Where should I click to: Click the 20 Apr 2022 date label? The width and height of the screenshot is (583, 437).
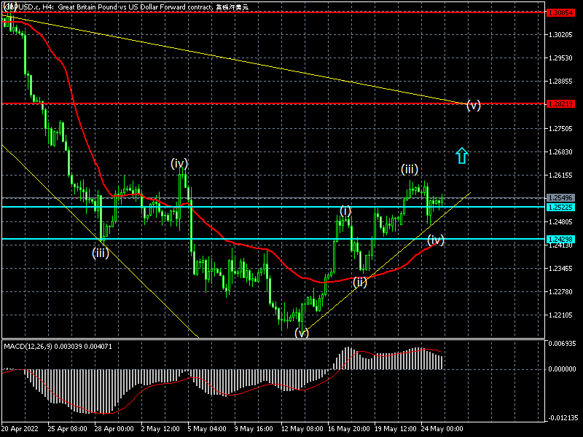click(20, 428)
